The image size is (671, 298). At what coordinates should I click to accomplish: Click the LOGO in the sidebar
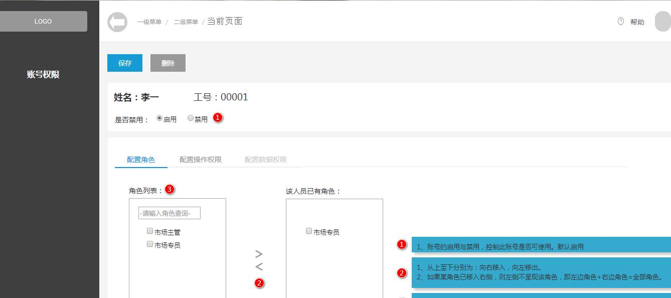tap(44, 22)
